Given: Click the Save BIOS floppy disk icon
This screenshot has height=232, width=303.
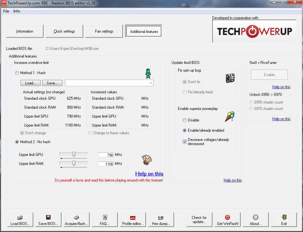Looking at the screenshot, I should 48,220.
